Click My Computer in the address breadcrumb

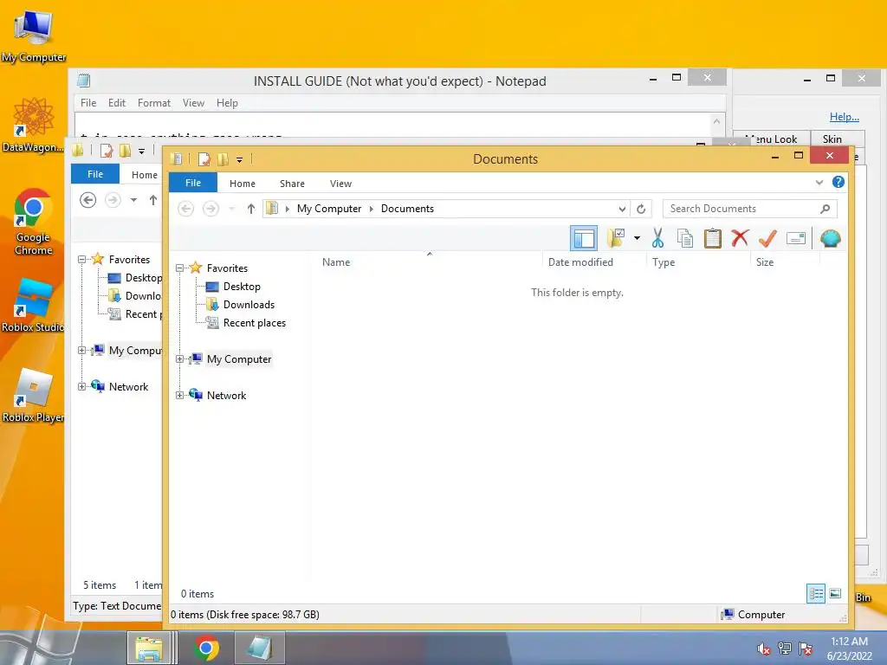click(x=328, y=209)
